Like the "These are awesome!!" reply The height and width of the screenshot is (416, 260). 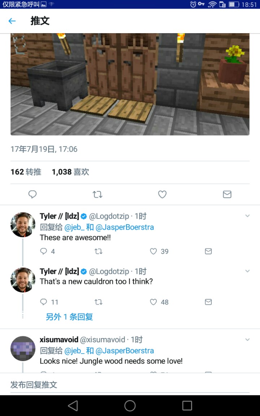pyautogui.click(x=153, y=251)
